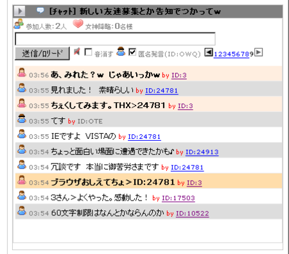Image resolution: width=289 pixels, height=254 pixels.
Task: Open the ID:17503 user link
Action: point(179,198)
